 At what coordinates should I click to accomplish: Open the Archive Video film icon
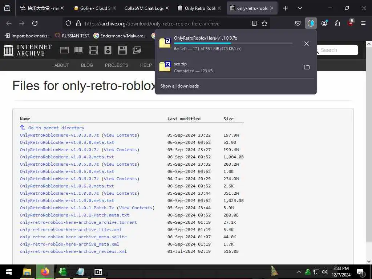point(93,50)
